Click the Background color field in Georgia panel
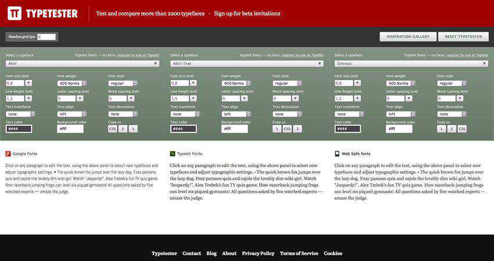This screenshot has height=261, width=494. tap(399, 129)
